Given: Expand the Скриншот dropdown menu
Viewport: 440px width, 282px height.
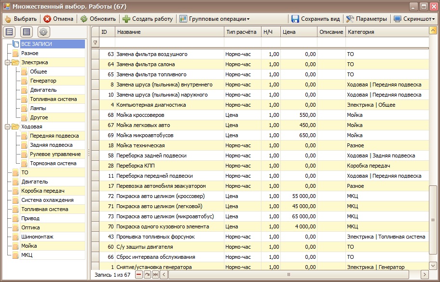Looking at the screenshot, I should [414, 19].
